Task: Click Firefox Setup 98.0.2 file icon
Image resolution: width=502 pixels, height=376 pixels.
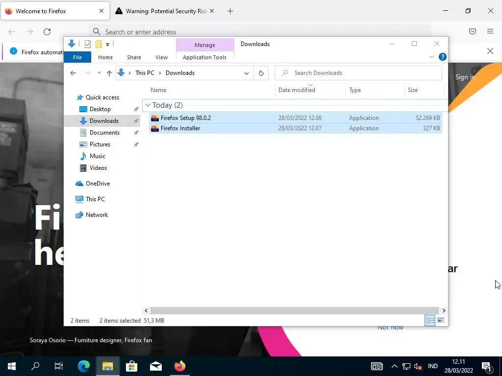Action: pos(155,118)
